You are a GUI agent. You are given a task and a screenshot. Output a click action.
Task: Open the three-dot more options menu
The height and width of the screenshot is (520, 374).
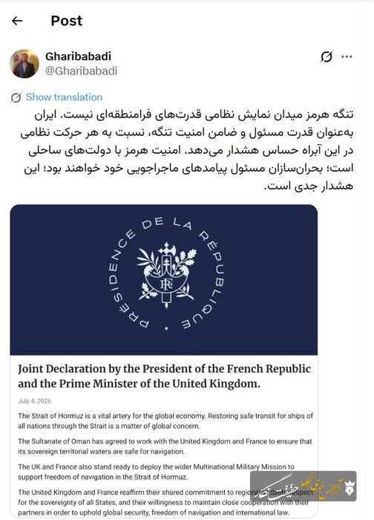[x=347, y=56]
